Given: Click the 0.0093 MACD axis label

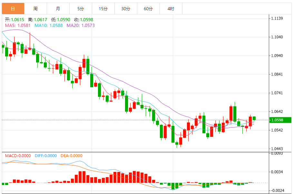Looking at the screenshot, I should [x=277, y=154].
